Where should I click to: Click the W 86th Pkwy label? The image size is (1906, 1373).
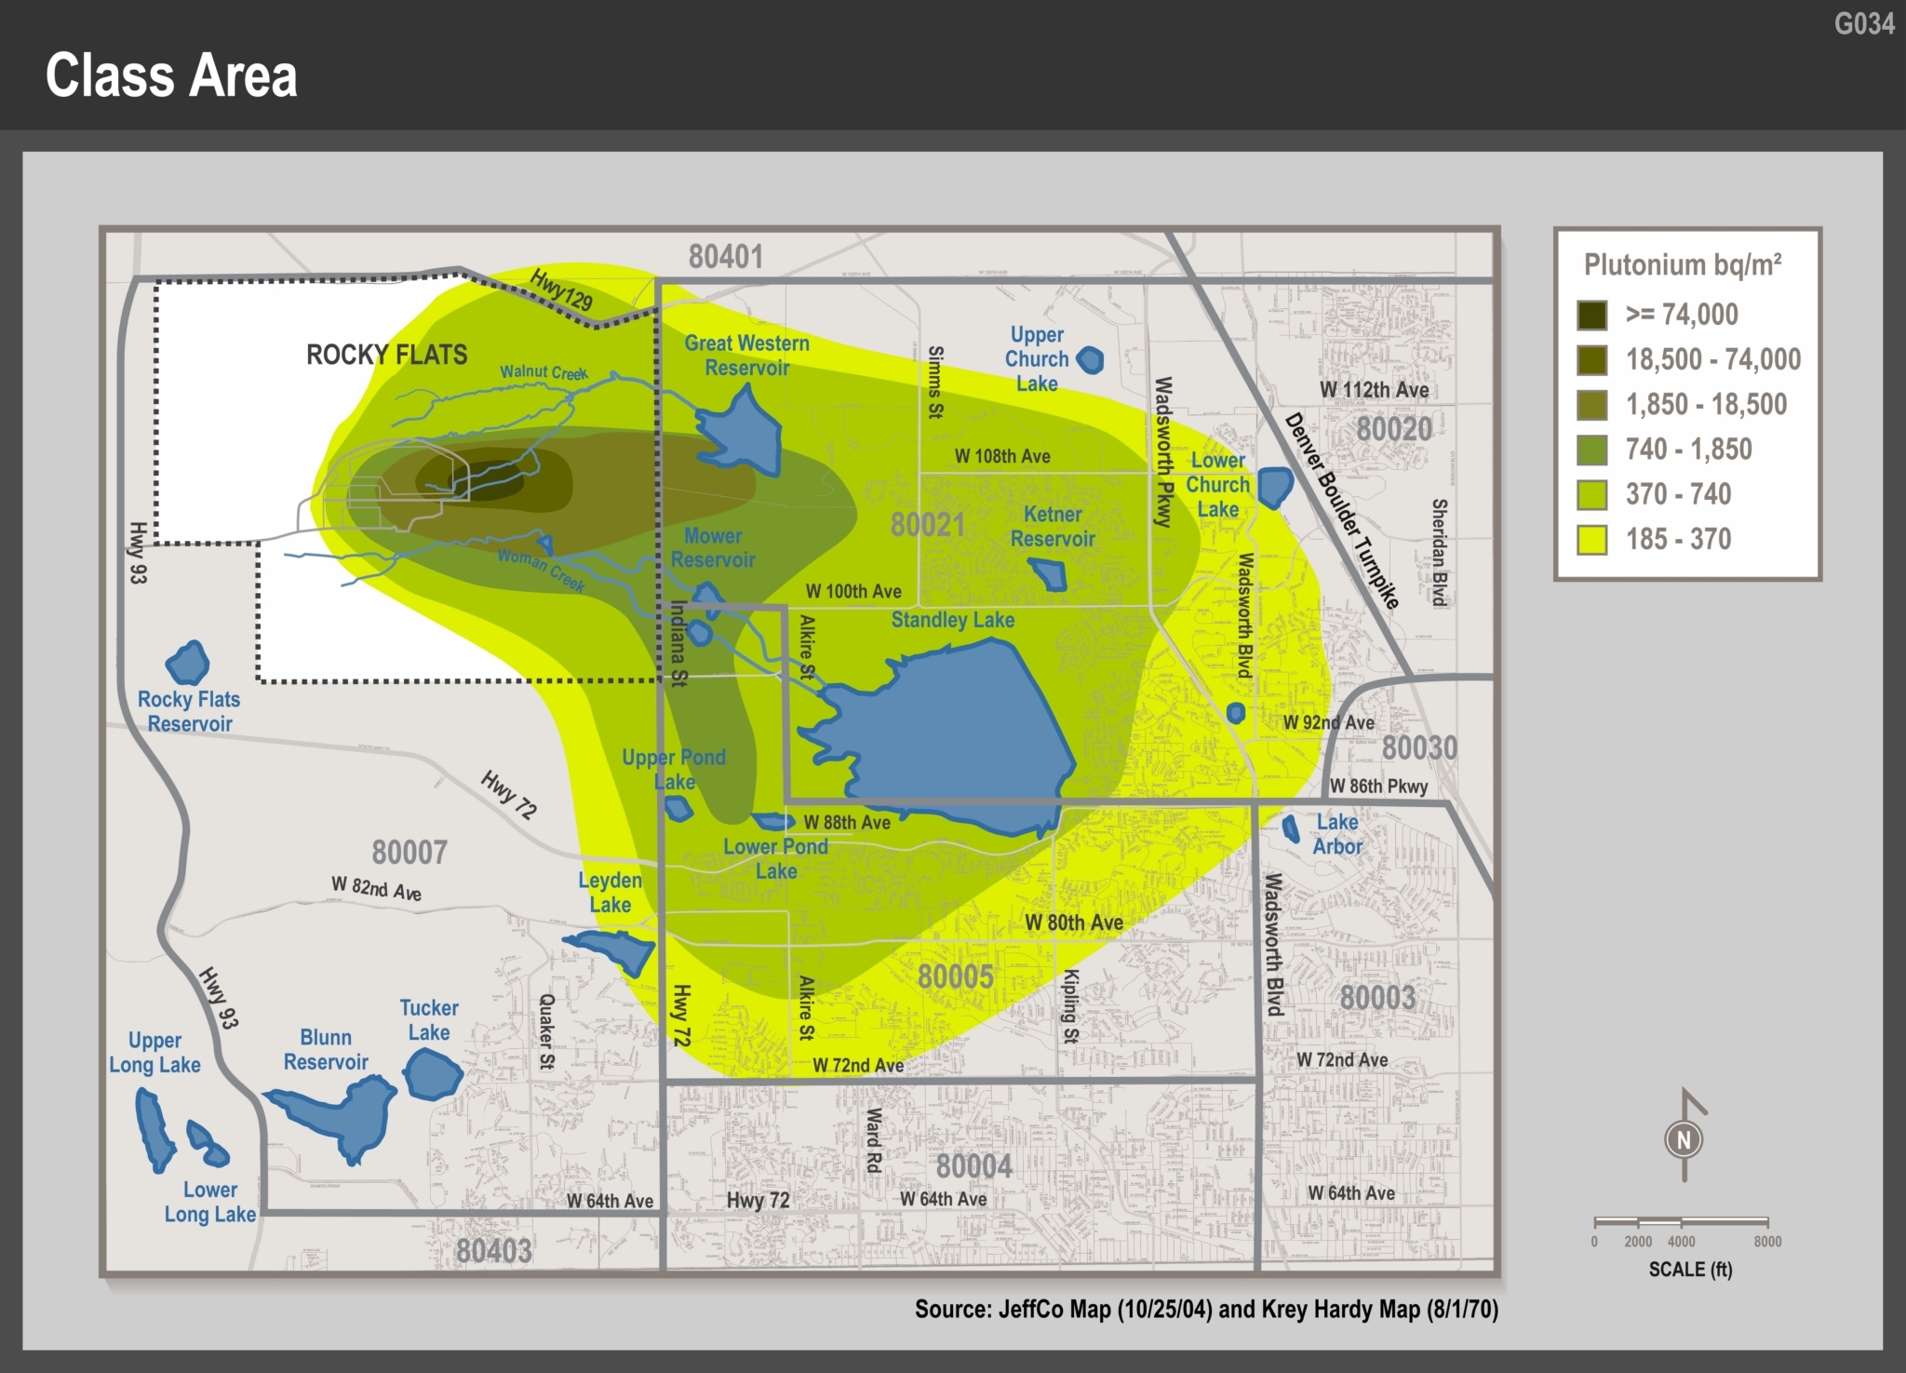coord(1378,787)
